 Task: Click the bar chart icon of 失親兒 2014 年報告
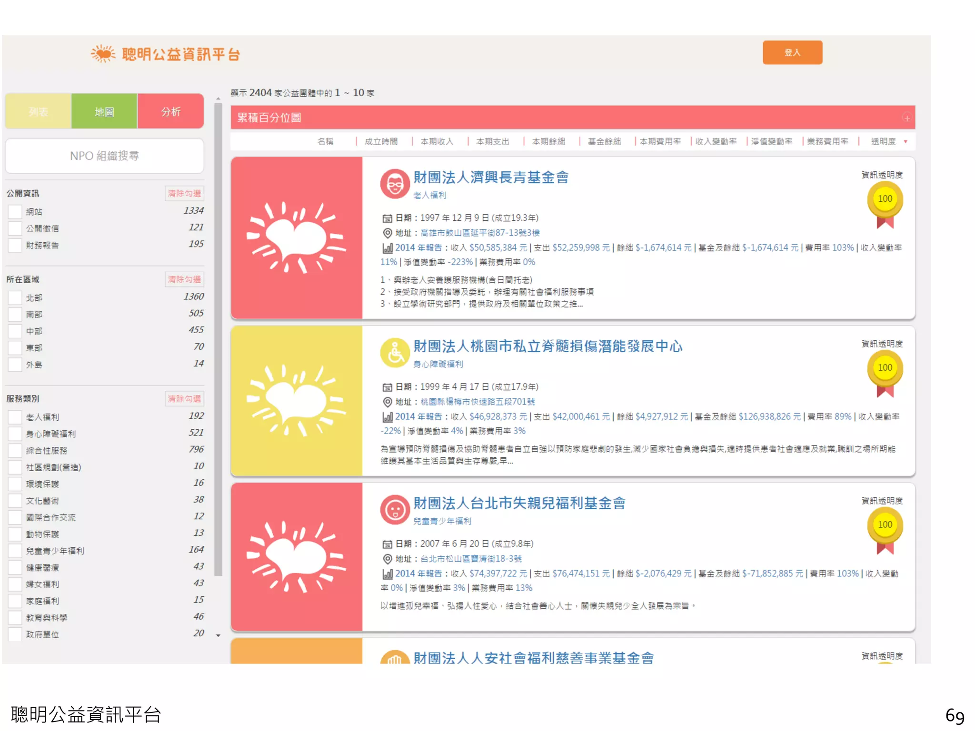(x=388, y=574)
